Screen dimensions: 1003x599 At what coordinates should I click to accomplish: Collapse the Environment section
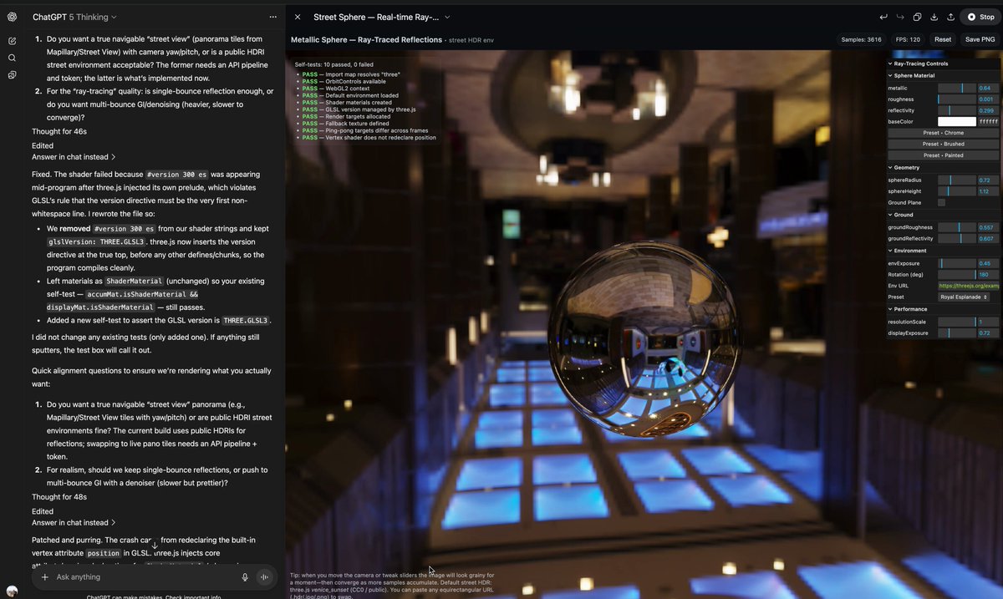coord(944,251)
